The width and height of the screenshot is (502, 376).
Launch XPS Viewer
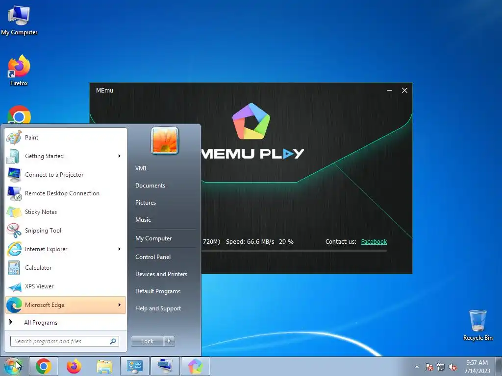[x=66, y=286]
